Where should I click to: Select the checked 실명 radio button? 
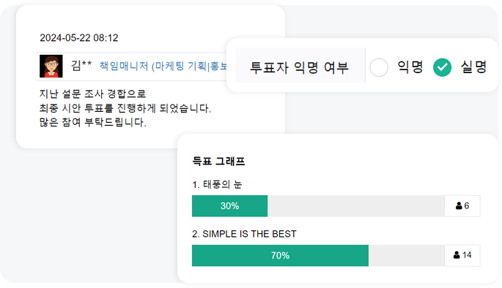click(442, 67)
